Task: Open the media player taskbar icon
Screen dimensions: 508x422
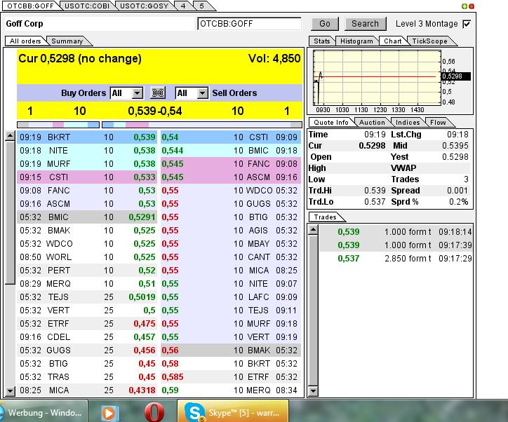Action: click(109, 411)
